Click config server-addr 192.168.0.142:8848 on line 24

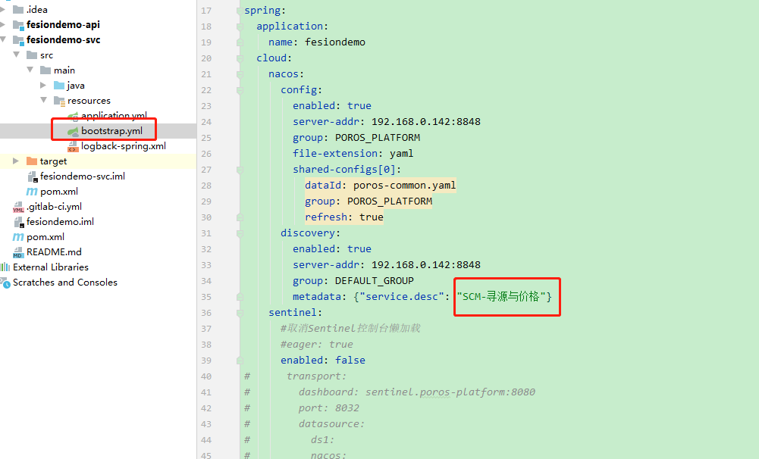point(426,122)
